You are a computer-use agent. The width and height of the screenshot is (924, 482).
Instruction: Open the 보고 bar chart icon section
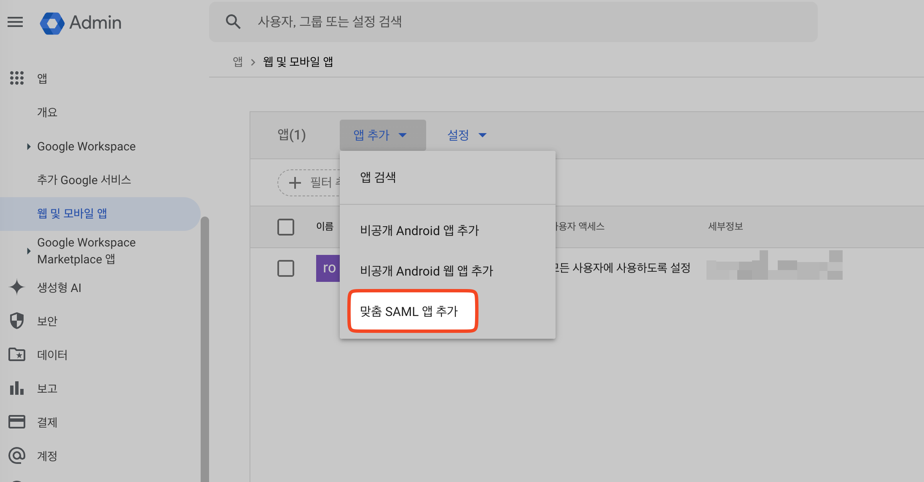pos(17,388)
